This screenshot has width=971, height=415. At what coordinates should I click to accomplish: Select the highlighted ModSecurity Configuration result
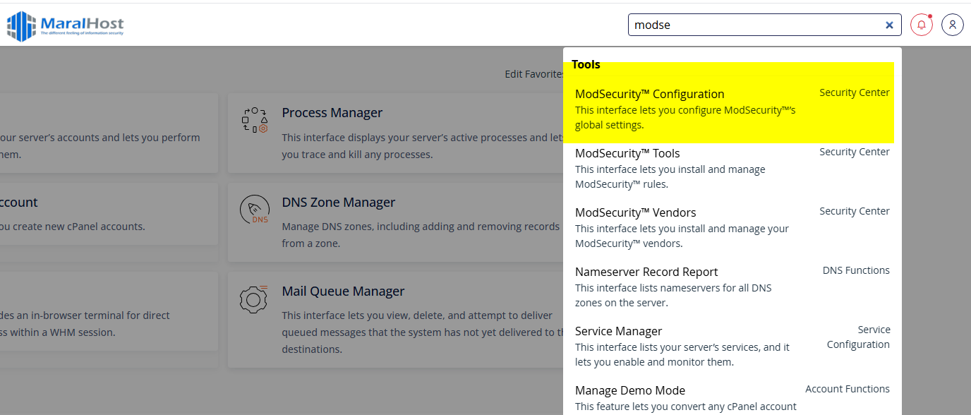[649, 94]
